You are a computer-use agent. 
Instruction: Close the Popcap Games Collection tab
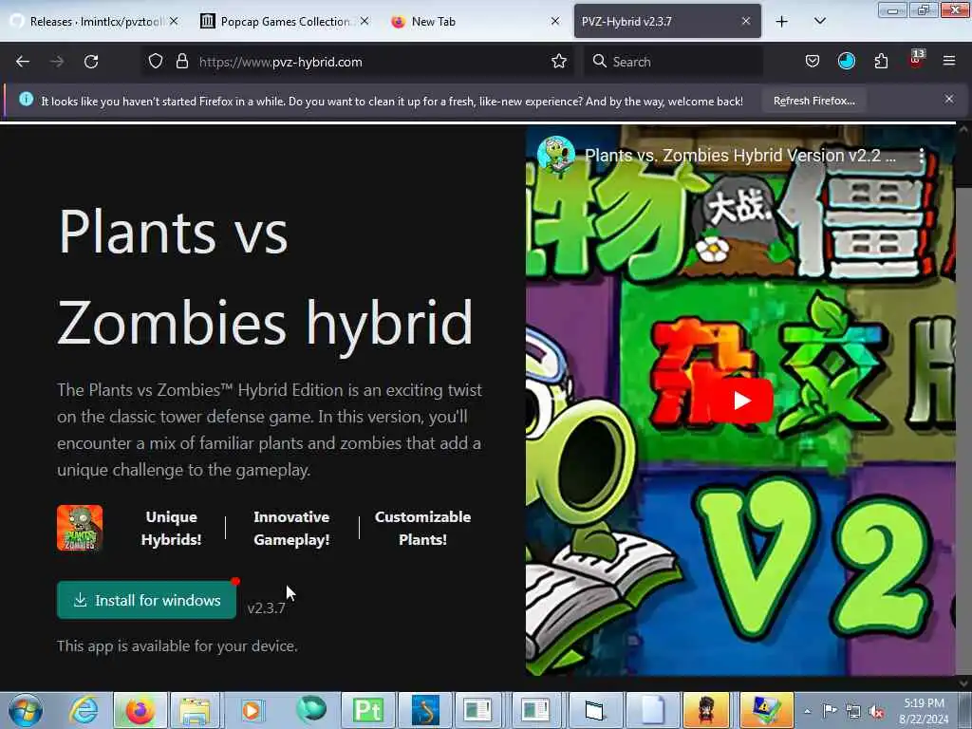pos(364,21)
